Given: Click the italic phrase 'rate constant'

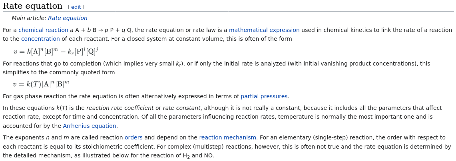Looking at the screenshot, I should [181, 108].
